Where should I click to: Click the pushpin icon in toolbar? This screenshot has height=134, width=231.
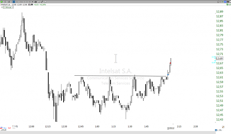[9, 2]
